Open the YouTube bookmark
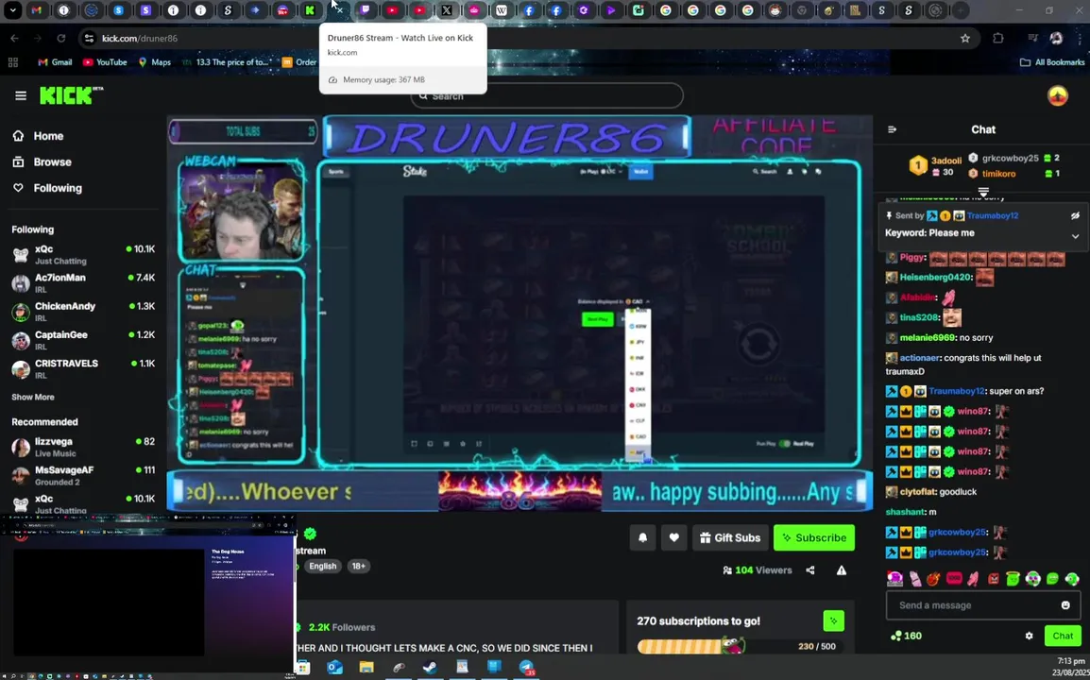 (x=105, y=62)
